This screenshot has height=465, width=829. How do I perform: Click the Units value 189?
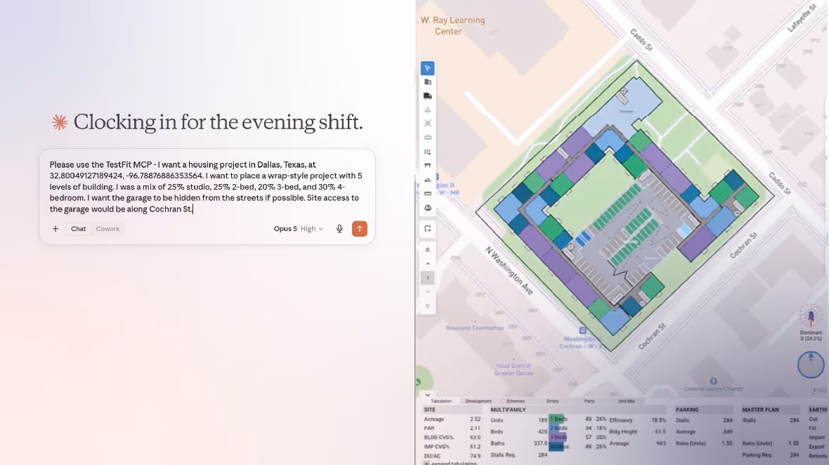[x=542, y=420]
